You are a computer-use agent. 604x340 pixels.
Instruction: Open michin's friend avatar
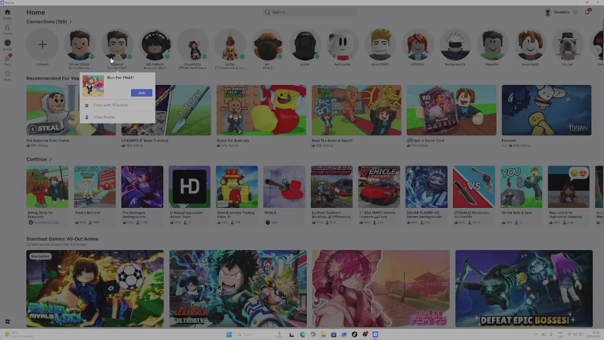click(x=230, y=45)
